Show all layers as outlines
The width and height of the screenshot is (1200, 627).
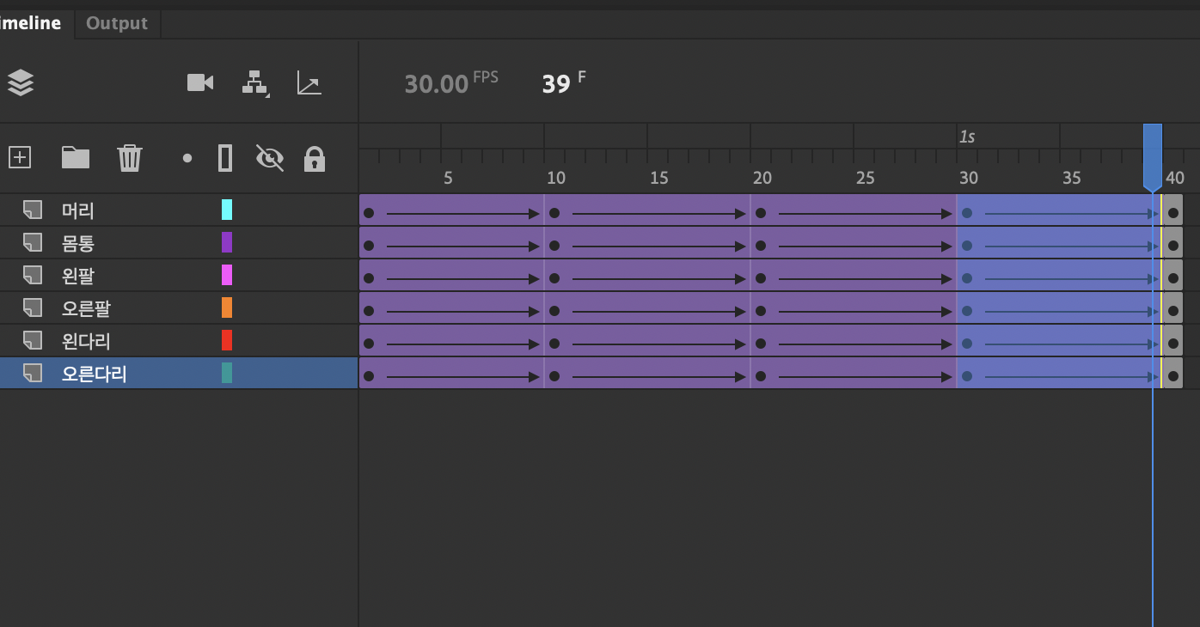click(225, 158)
